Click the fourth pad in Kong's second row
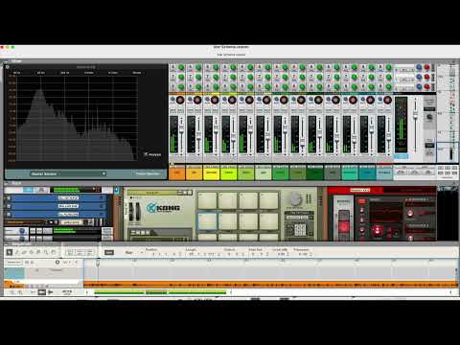 (268, 221)
